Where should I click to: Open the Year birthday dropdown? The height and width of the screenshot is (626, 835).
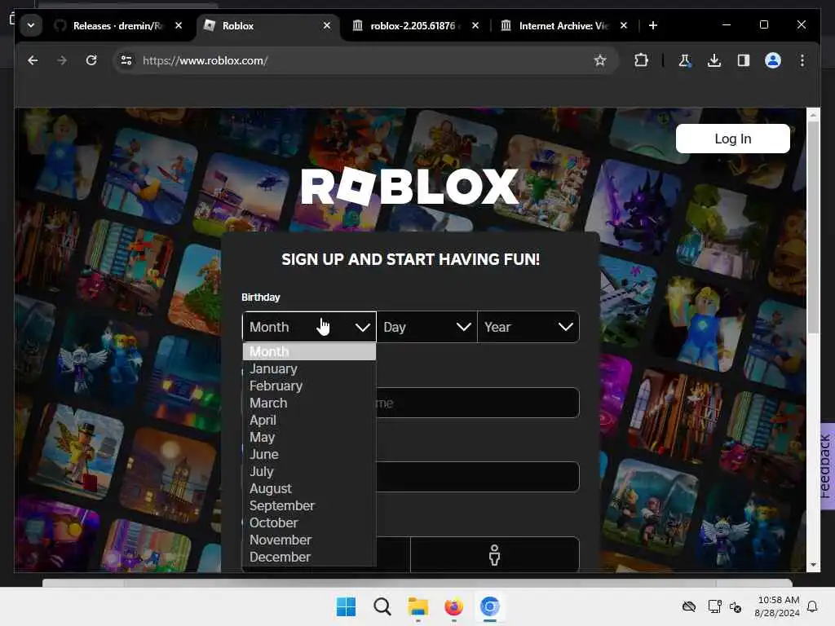tap(528, 327)
